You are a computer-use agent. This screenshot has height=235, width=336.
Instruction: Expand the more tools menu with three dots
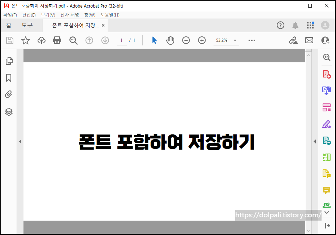point(251,40)
